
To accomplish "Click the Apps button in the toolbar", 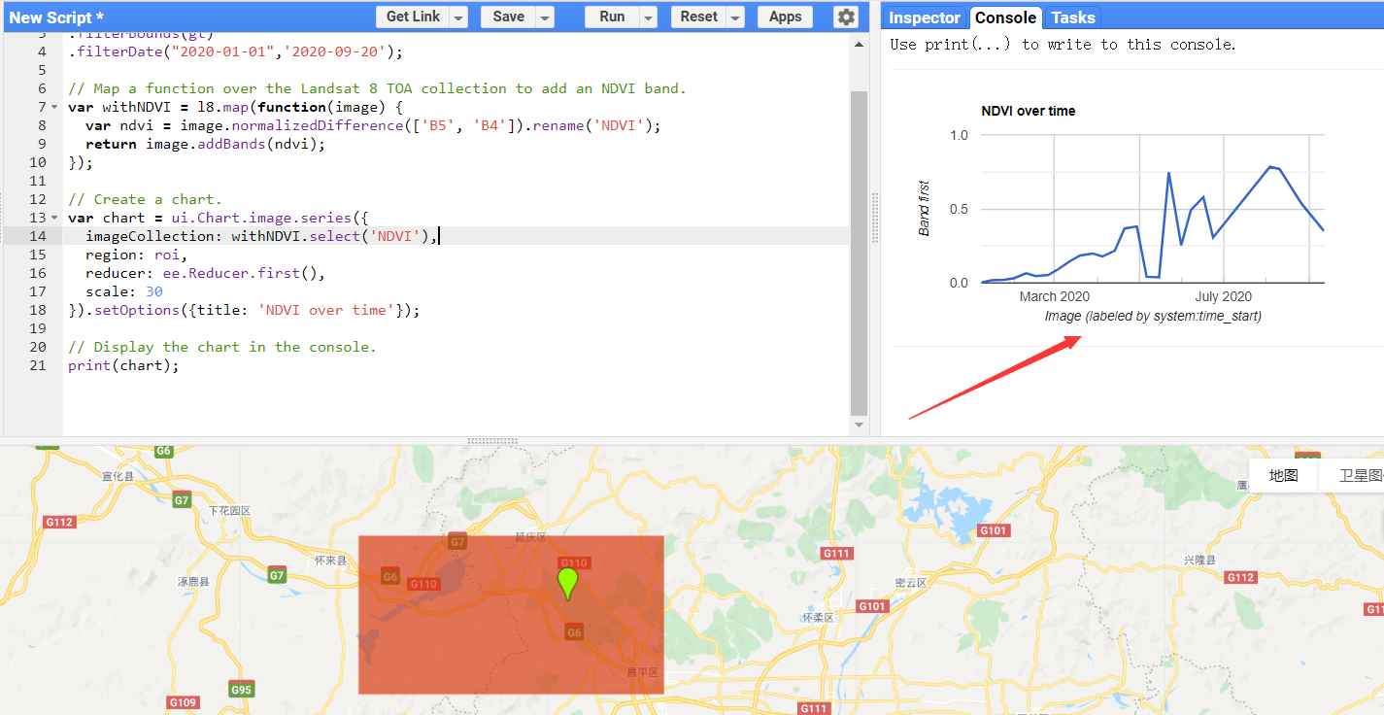I will tap(785, 17).
